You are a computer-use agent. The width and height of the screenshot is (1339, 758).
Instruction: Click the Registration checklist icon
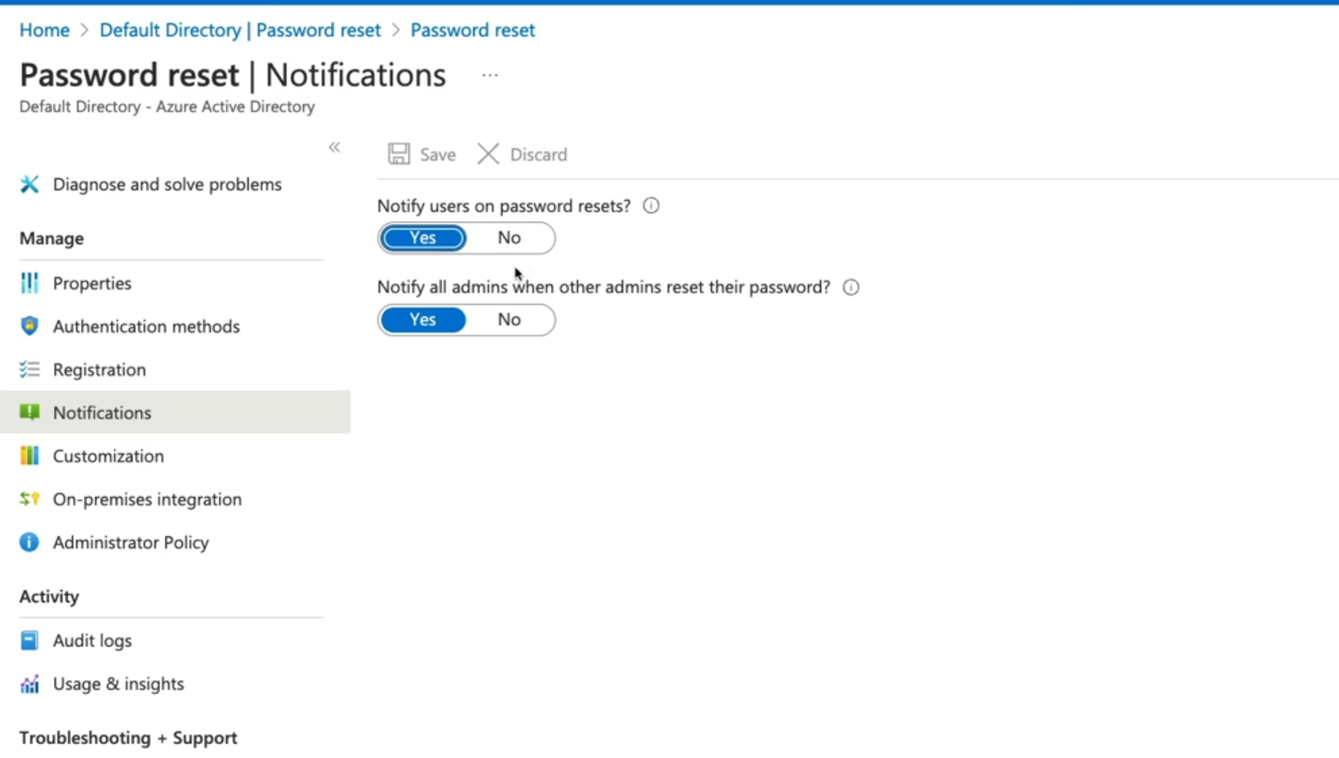29,369
